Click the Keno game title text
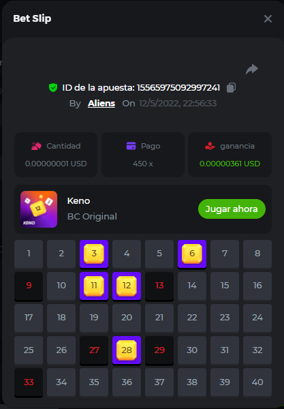Image resolution: width=284 pixels, height=409 pixels. point(79,201)
